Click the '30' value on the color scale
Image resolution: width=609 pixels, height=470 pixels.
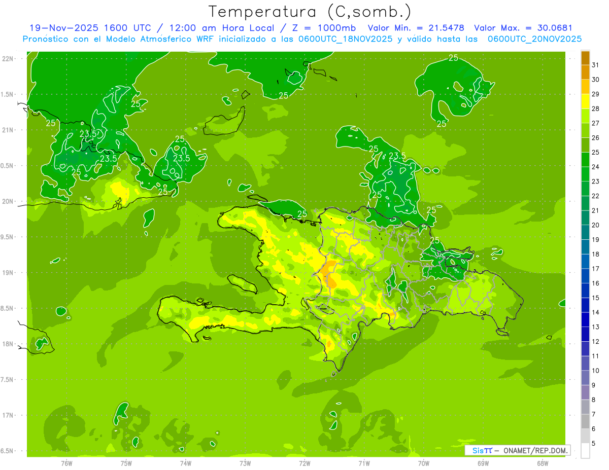(x=596, y=80)
